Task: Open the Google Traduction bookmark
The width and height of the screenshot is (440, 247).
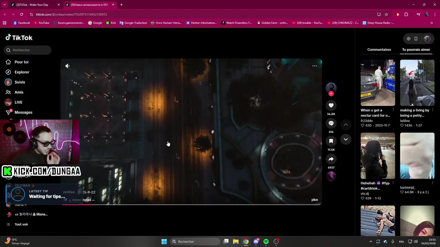Action: point(133,23)
